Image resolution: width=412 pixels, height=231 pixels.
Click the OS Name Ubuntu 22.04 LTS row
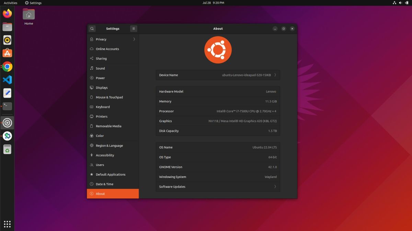[x=218, y=147]
